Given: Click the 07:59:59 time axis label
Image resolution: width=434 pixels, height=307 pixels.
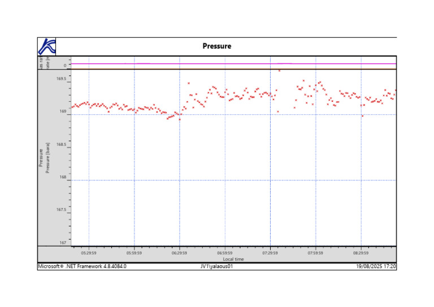Looking at the screenshot, I should (315, 253).
